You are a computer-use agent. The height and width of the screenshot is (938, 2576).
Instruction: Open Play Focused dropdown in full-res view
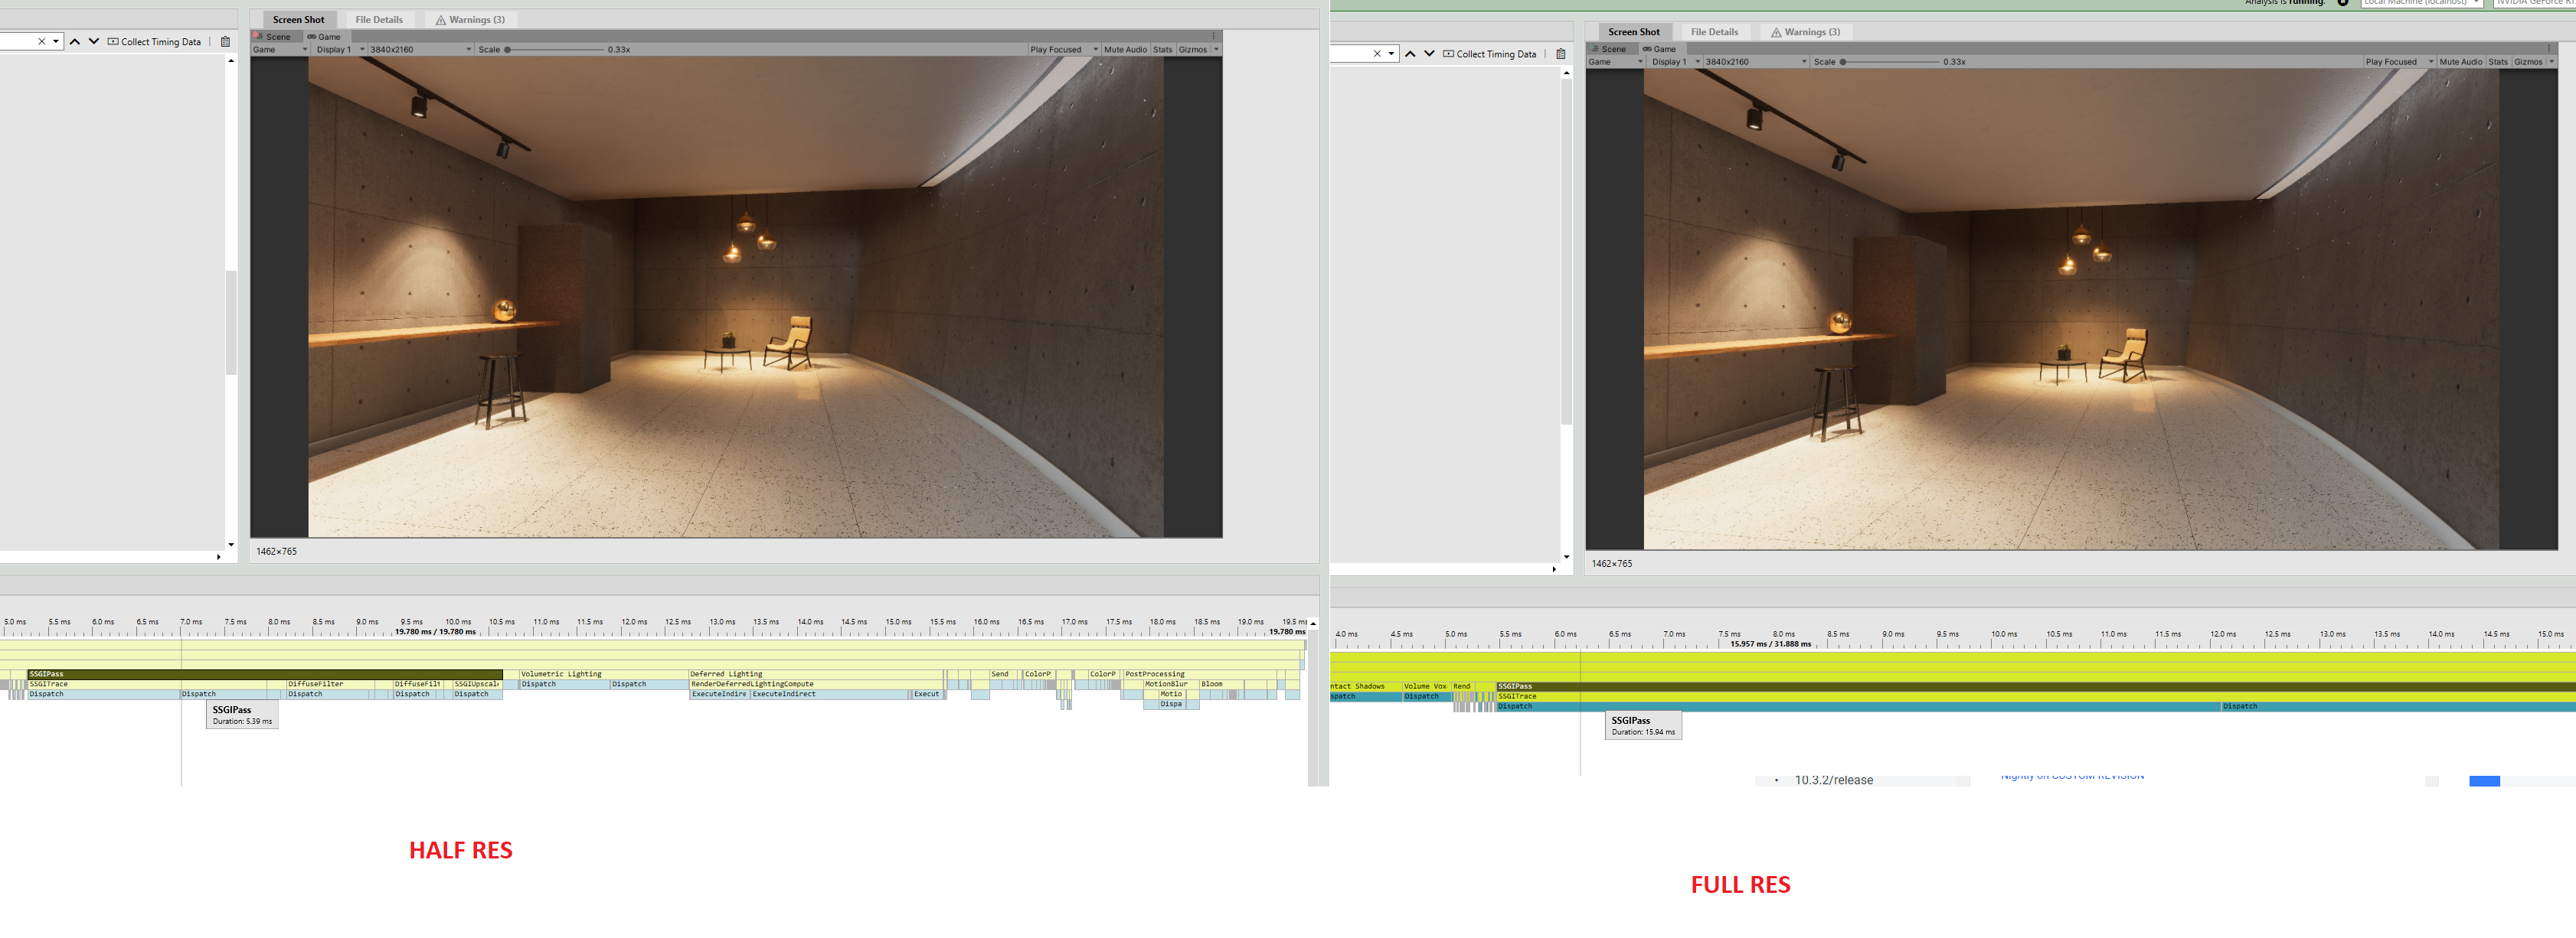tap(2397, 62)
